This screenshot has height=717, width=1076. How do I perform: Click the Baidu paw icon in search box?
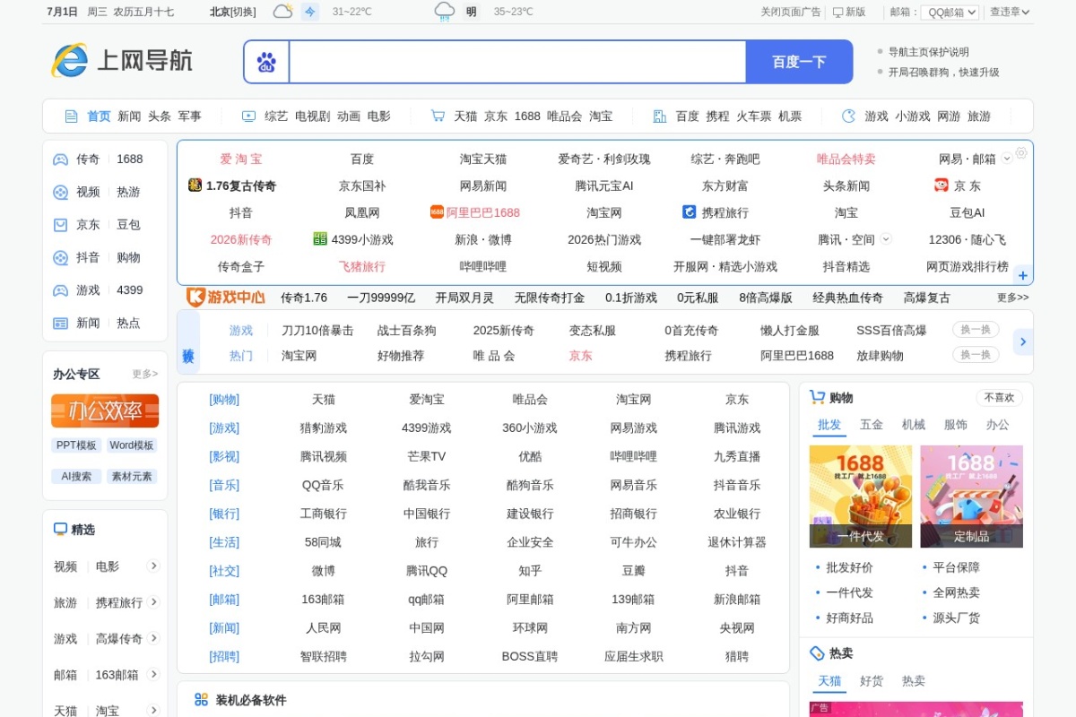coord(266,62)
